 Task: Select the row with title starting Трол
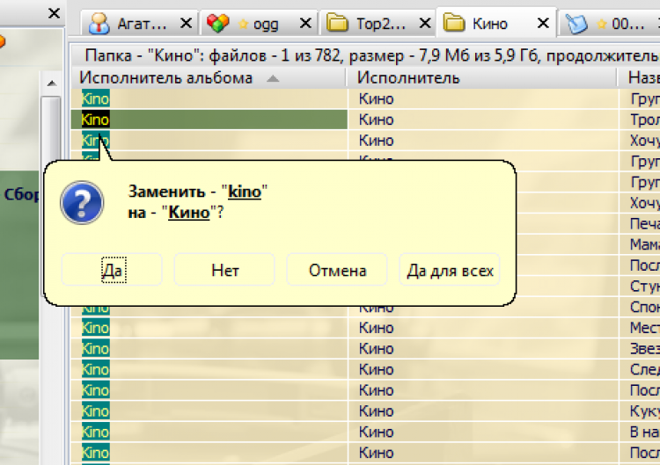point(365,120)
